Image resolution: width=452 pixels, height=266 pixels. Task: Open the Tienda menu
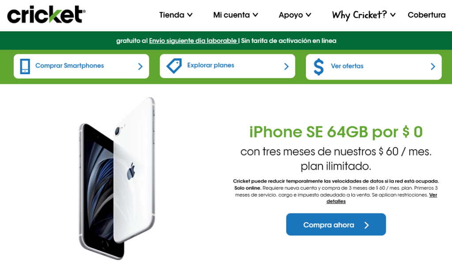[x=172, y=15]
